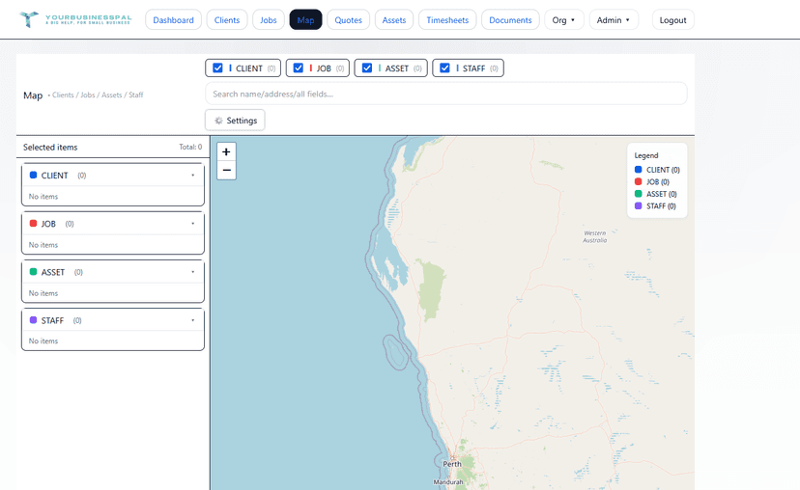Collapse the CLIENT selected items group
This screenshot has width=800, height=490.
click(x=193, y=176)
